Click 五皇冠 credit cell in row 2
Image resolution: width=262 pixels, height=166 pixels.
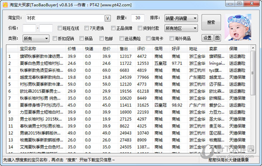coord(160,63)
